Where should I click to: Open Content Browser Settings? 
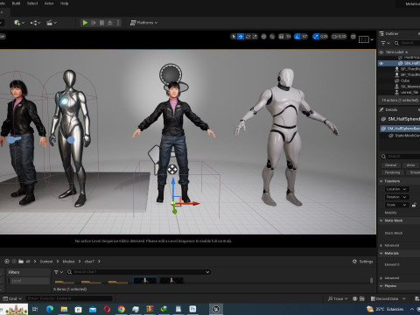(x=363, y=262)
